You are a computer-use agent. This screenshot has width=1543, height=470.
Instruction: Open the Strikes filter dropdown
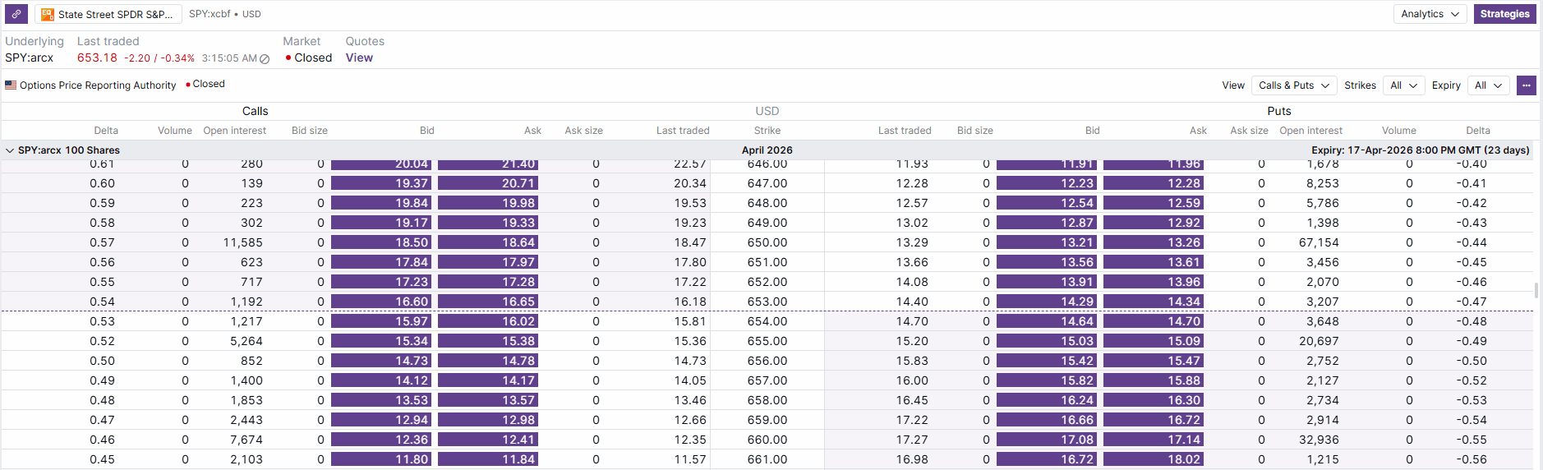[x=1403, y=85]
